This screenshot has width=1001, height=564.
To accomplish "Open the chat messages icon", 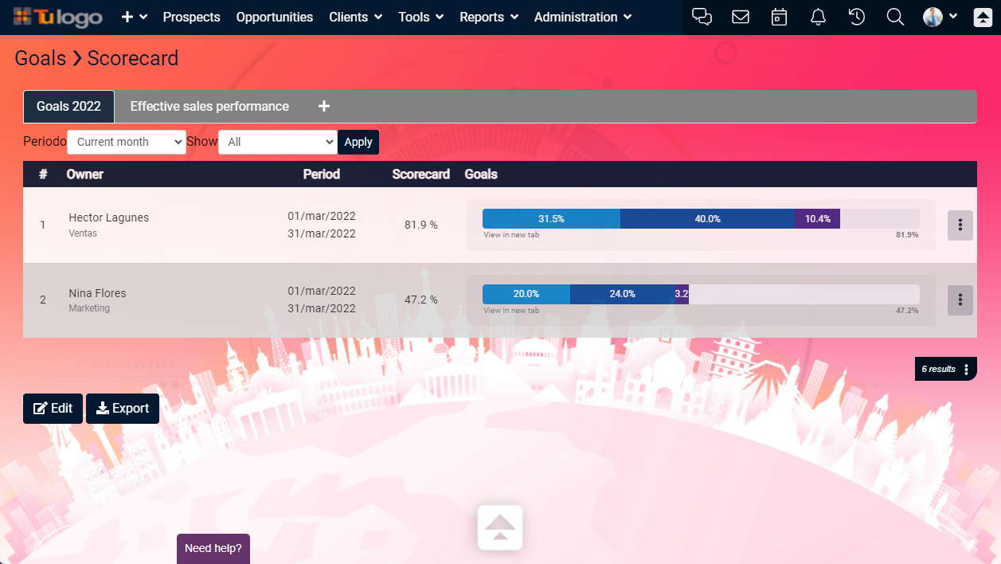I will coord(702,16).
